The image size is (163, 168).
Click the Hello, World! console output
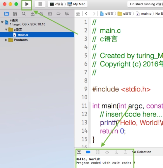(88, 159)
